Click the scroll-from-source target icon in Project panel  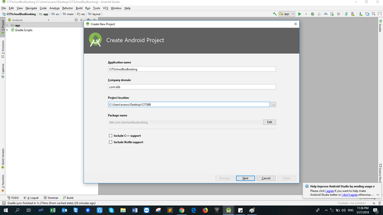tap(76, 20)
